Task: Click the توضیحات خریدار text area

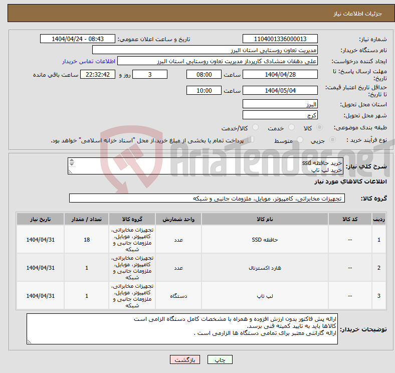Action: coord(182,329)
